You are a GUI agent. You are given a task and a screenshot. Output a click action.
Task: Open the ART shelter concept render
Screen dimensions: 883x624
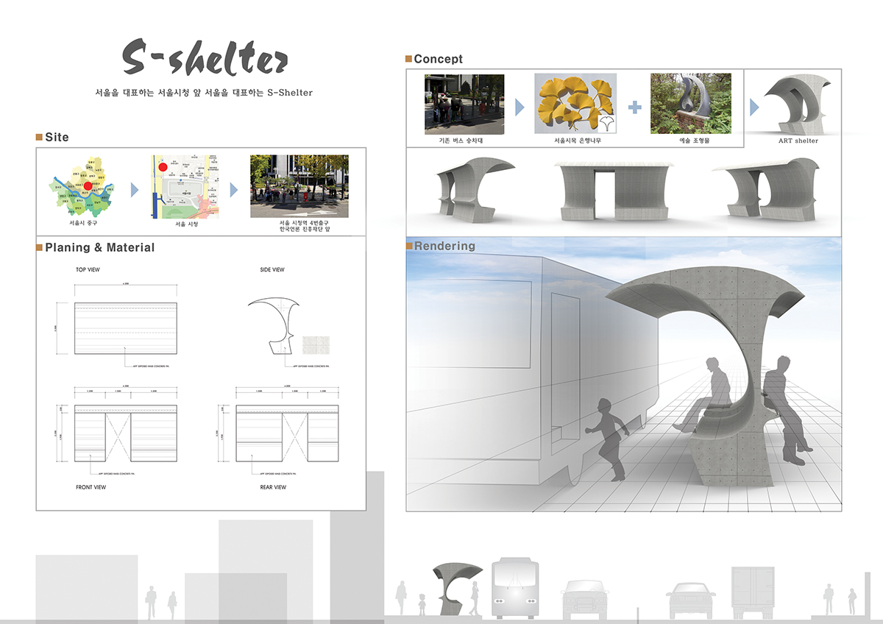(x=798, y=104)
